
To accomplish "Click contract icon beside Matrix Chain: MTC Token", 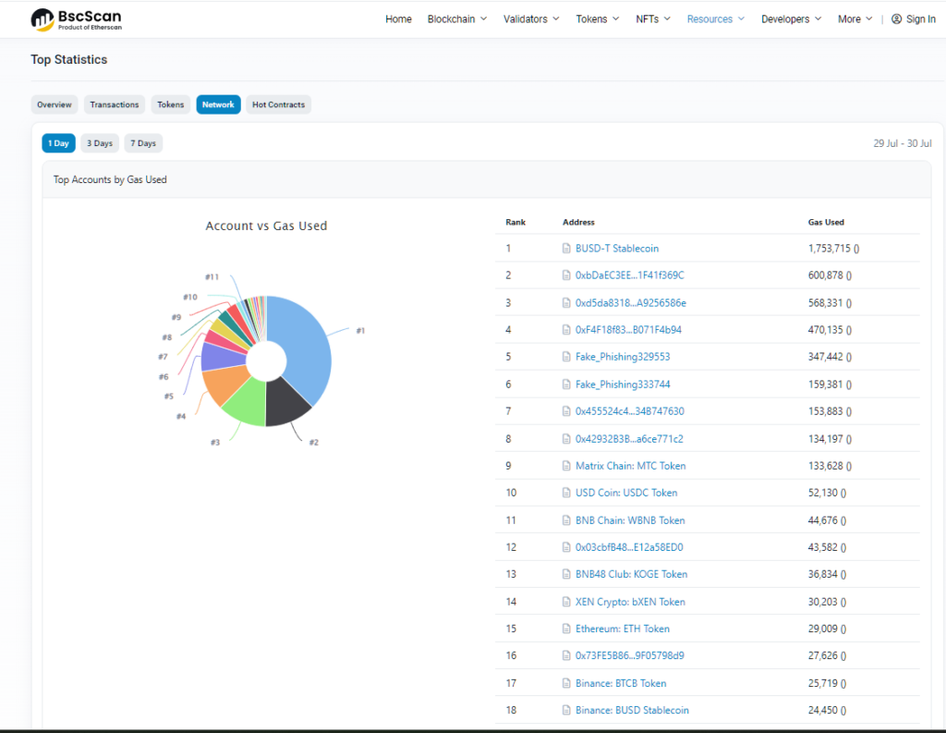I will point(567,466).
